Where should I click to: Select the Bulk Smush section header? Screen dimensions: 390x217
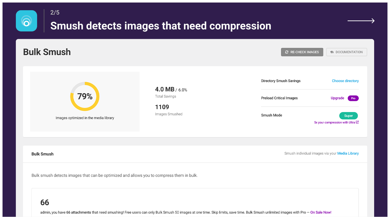(x=42, y=154)
